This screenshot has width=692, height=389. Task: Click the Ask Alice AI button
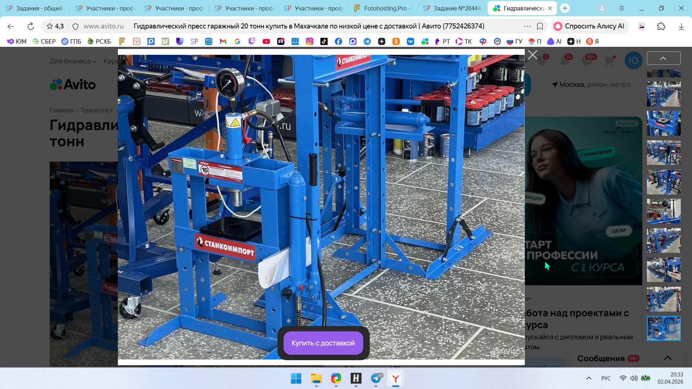point(590,26)
